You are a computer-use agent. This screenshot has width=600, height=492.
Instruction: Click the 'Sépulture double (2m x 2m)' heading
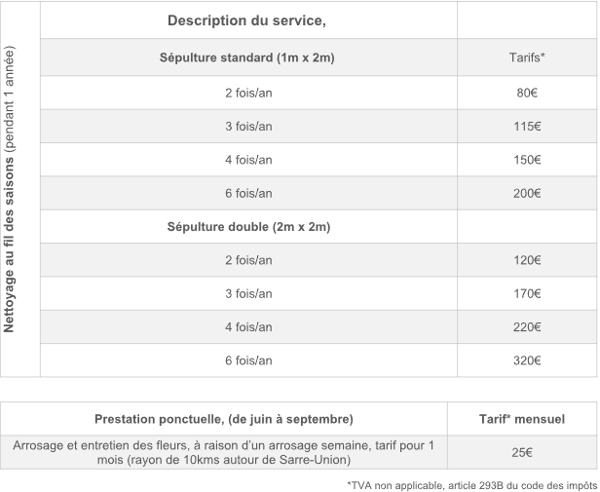coord(247,227)
